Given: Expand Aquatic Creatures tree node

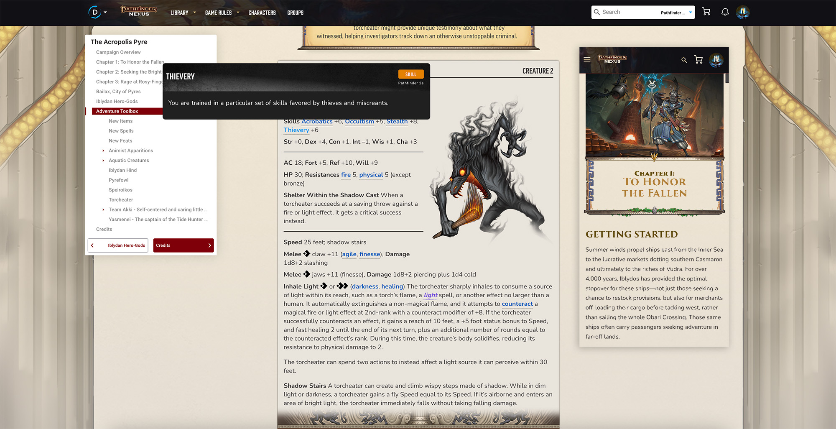Looking at the screenshot, I should pyautogui.click(x=103, y=161).
